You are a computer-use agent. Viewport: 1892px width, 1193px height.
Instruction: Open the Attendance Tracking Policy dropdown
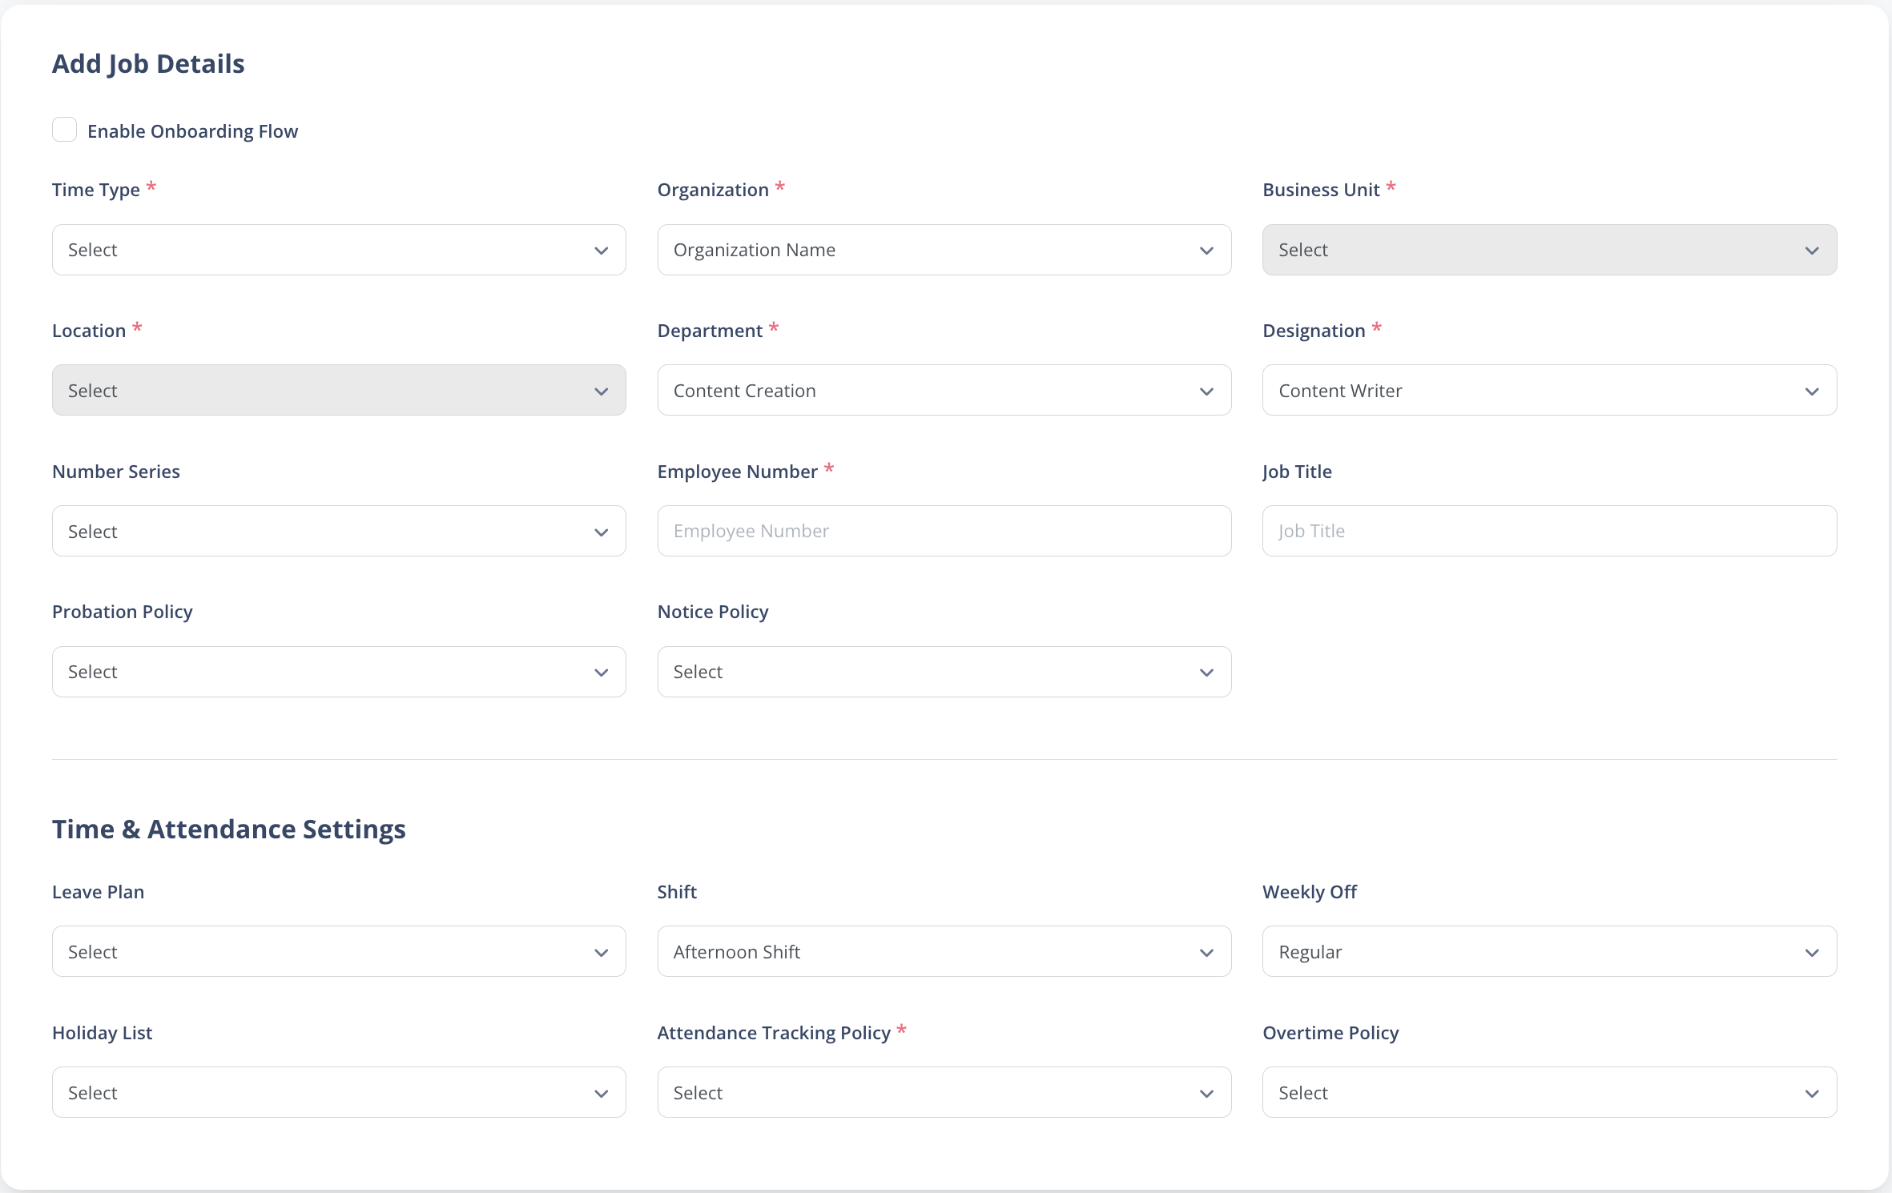(x=944, y=1092)
